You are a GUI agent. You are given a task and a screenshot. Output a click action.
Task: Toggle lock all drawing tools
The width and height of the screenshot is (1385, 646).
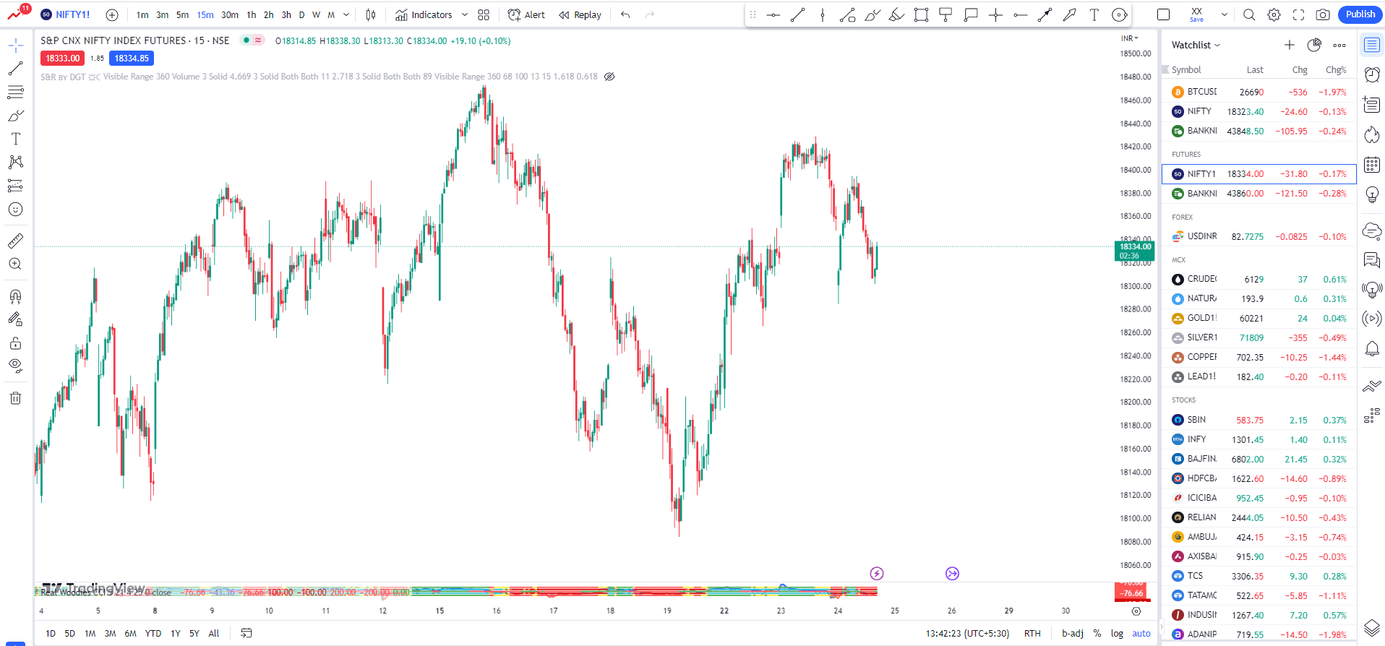[15, 343]
